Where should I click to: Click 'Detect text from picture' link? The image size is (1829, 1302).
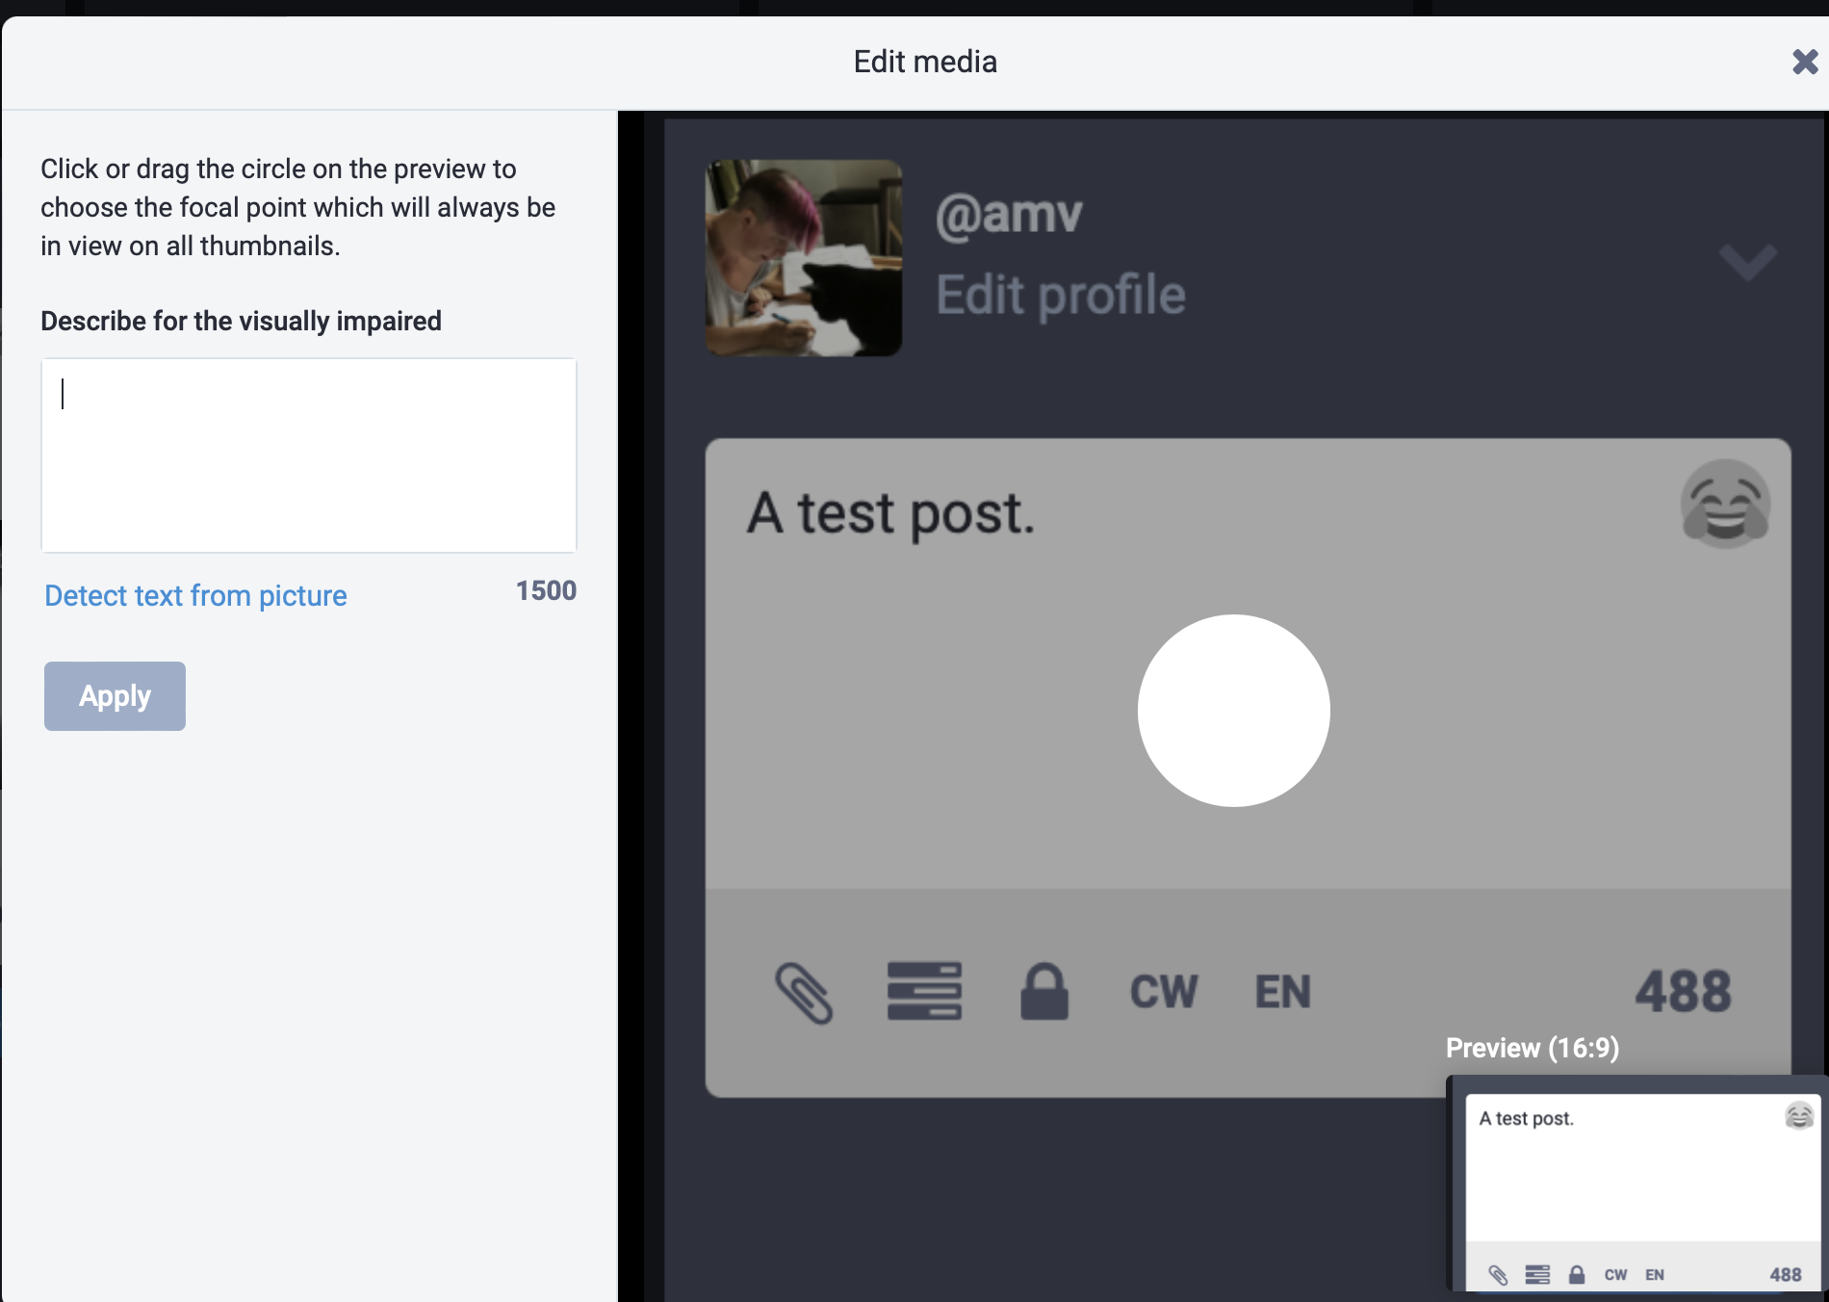pyautogui.click(x=195, y=595)
